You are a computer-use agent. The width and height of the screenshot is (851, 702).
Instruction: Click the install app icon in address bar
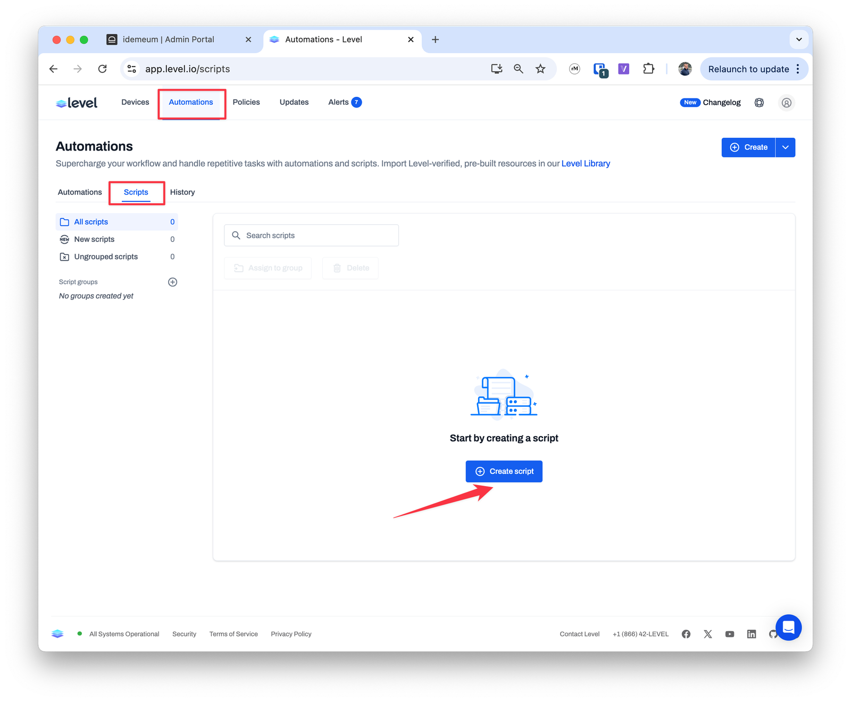(497, 69)
